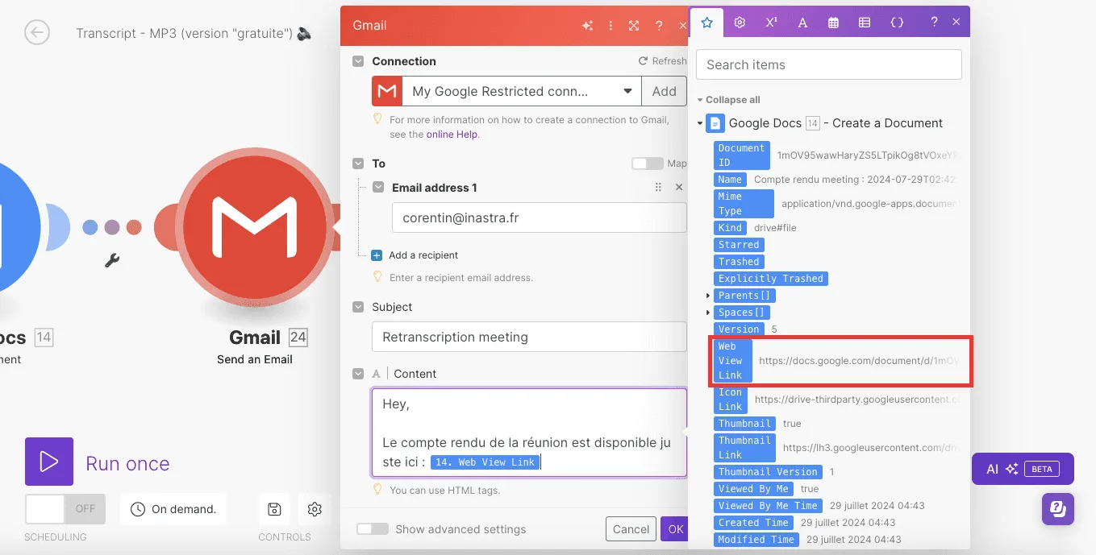Viewport: 1096px width, 555px height.
Task: Toggle the scheduling OFF switch
Action: tap(65, 509)
